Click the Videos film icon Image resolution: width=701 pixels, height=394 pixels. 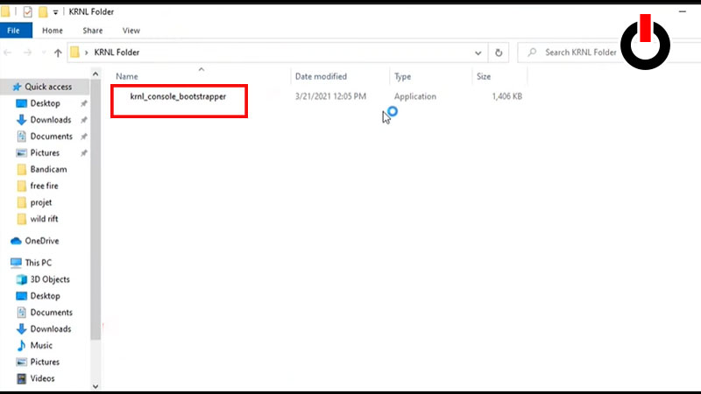tap(21, 378)
